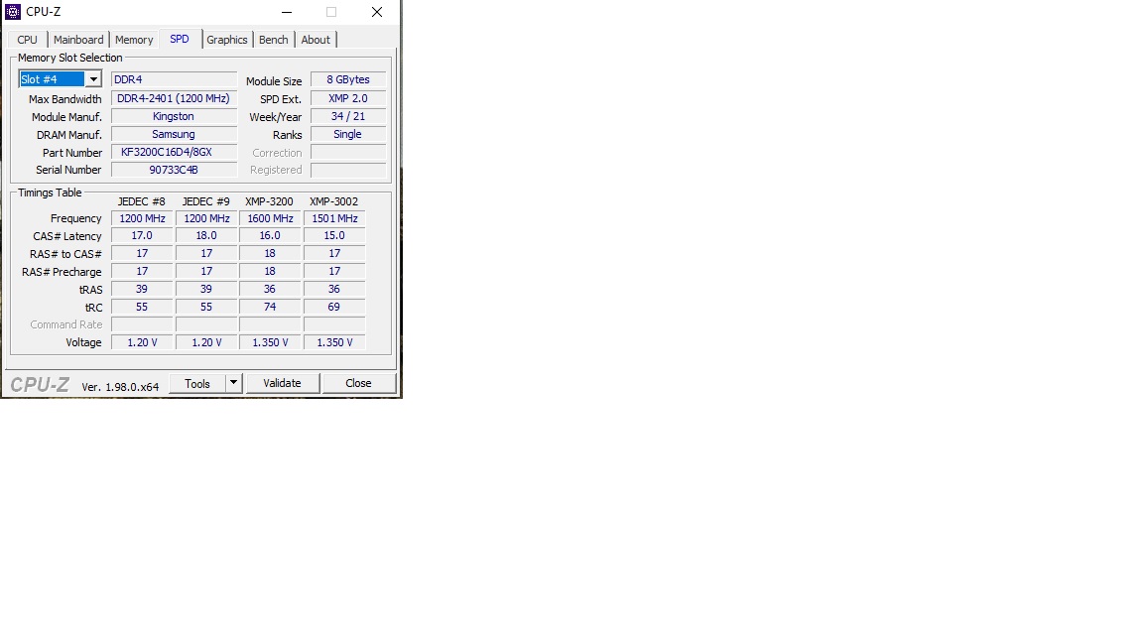
Task: Click the tRAS label
Action: pyautogui.click(x=91, y=290)
